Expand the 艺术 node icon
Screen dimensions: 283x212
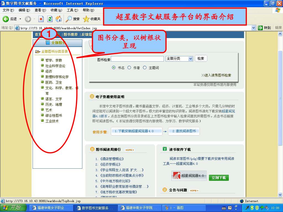[42, 110]
